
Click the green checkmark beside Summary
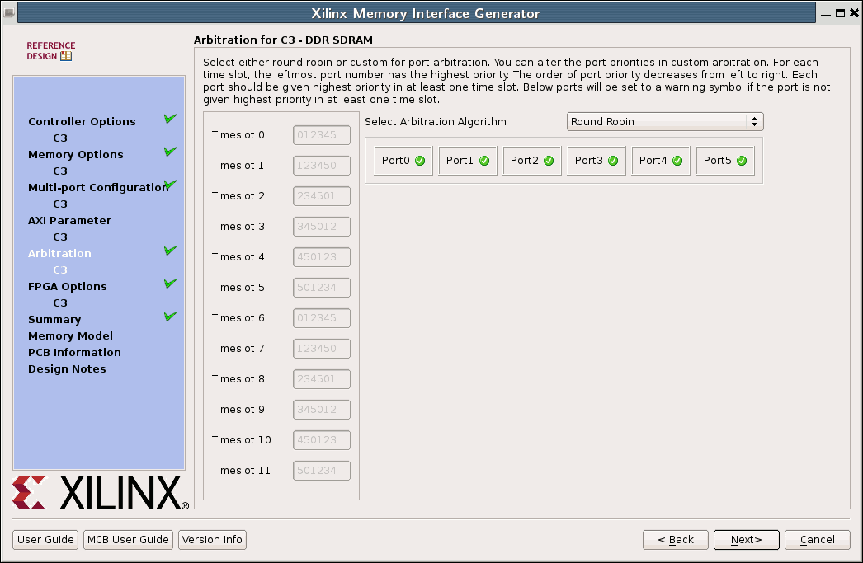[x=170, y=316]
